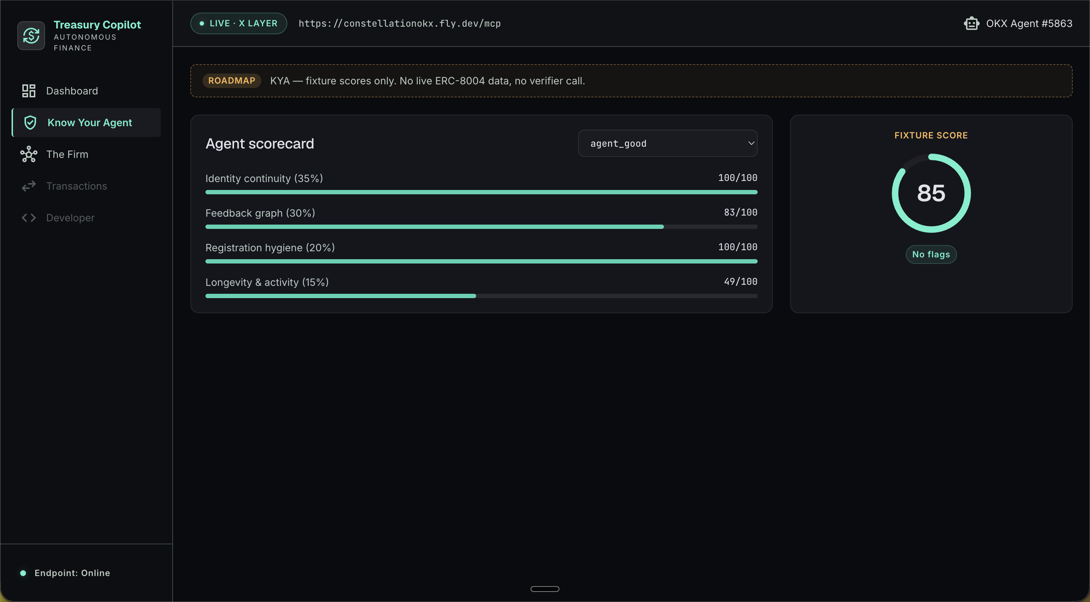
Task: Click the ROADMAP tag in banner
Action: pos(231,81)
